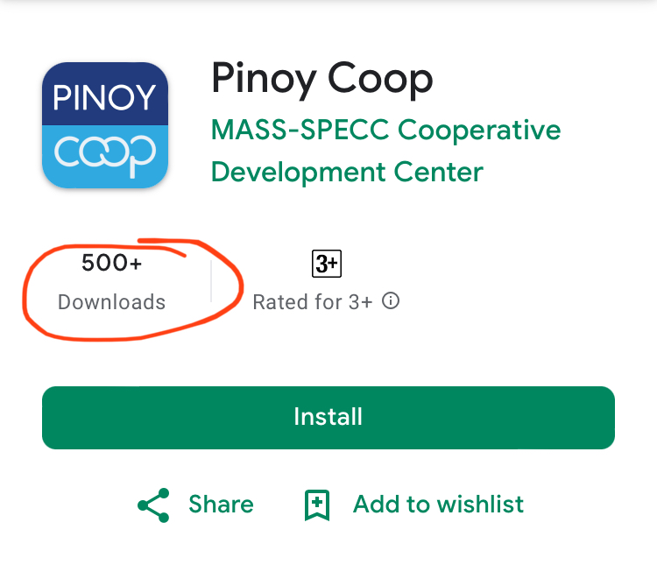Tap the 500+ download count

pyautogui.click(x=112, y=263)
